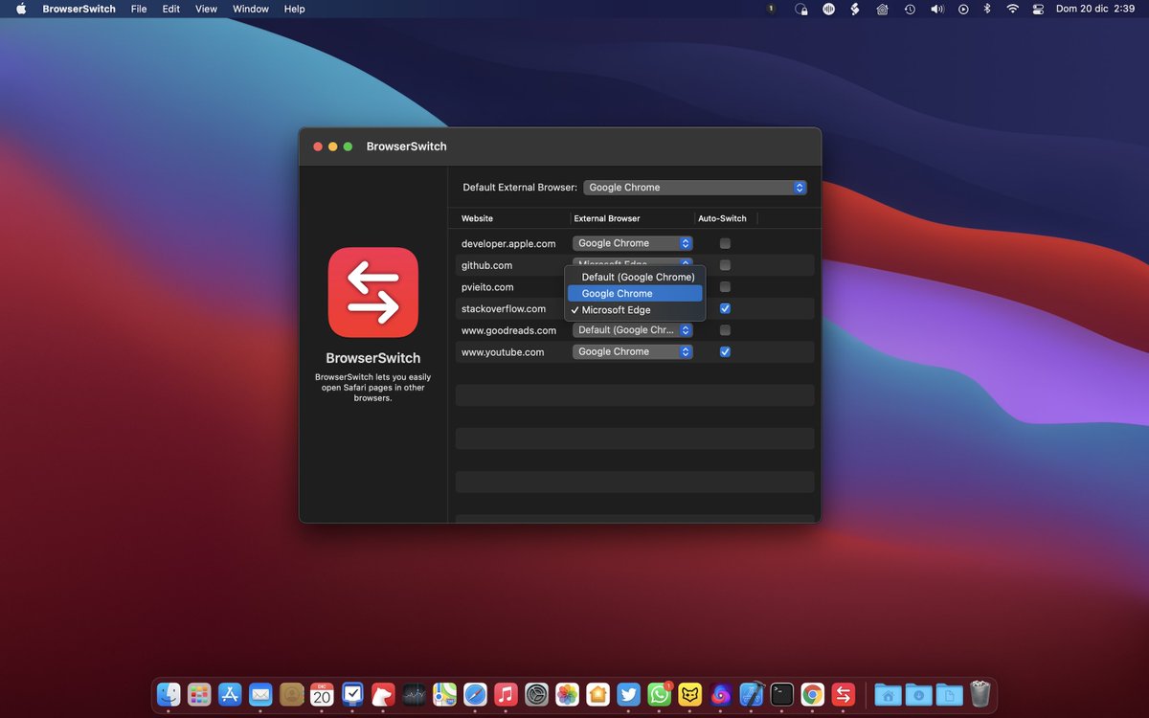
Task: Open the Help menu
Action: coord(295,9)
